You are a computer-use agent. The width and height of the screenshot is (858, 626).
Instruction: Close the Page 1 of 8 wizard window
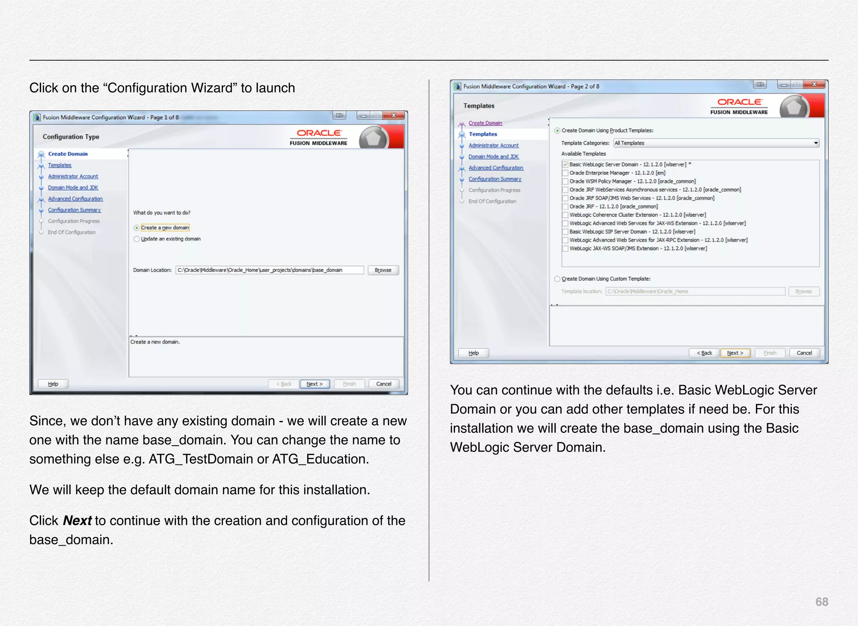coord(394,115)
